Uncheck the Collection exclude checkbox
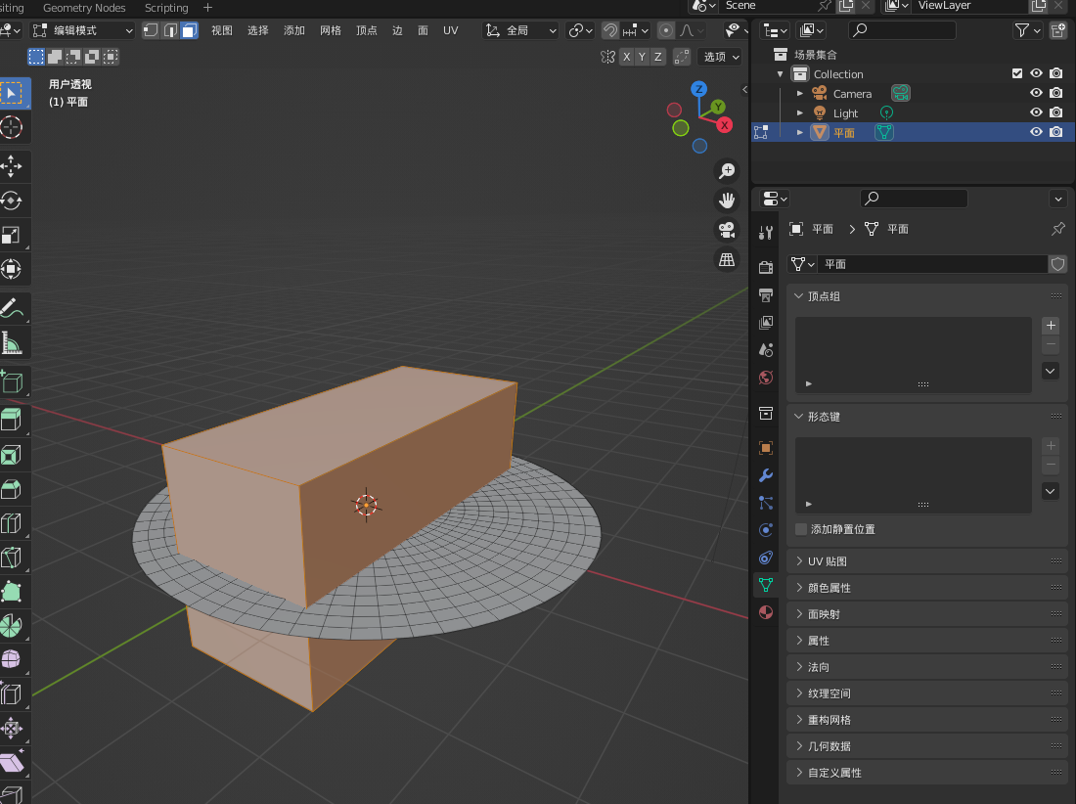The image size is (1076, 804). 1017,73
